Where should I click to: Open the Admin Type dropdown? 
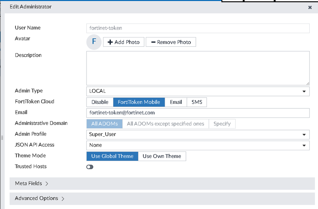click(198, 91)
